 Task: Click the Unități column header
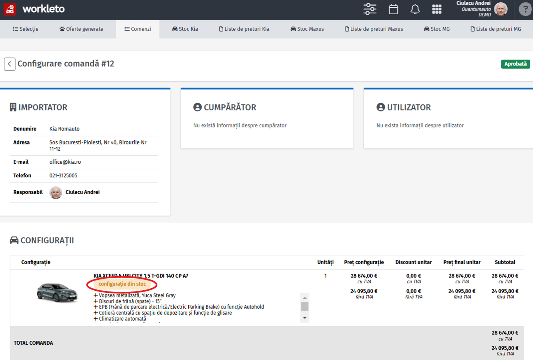click(325, 262)
